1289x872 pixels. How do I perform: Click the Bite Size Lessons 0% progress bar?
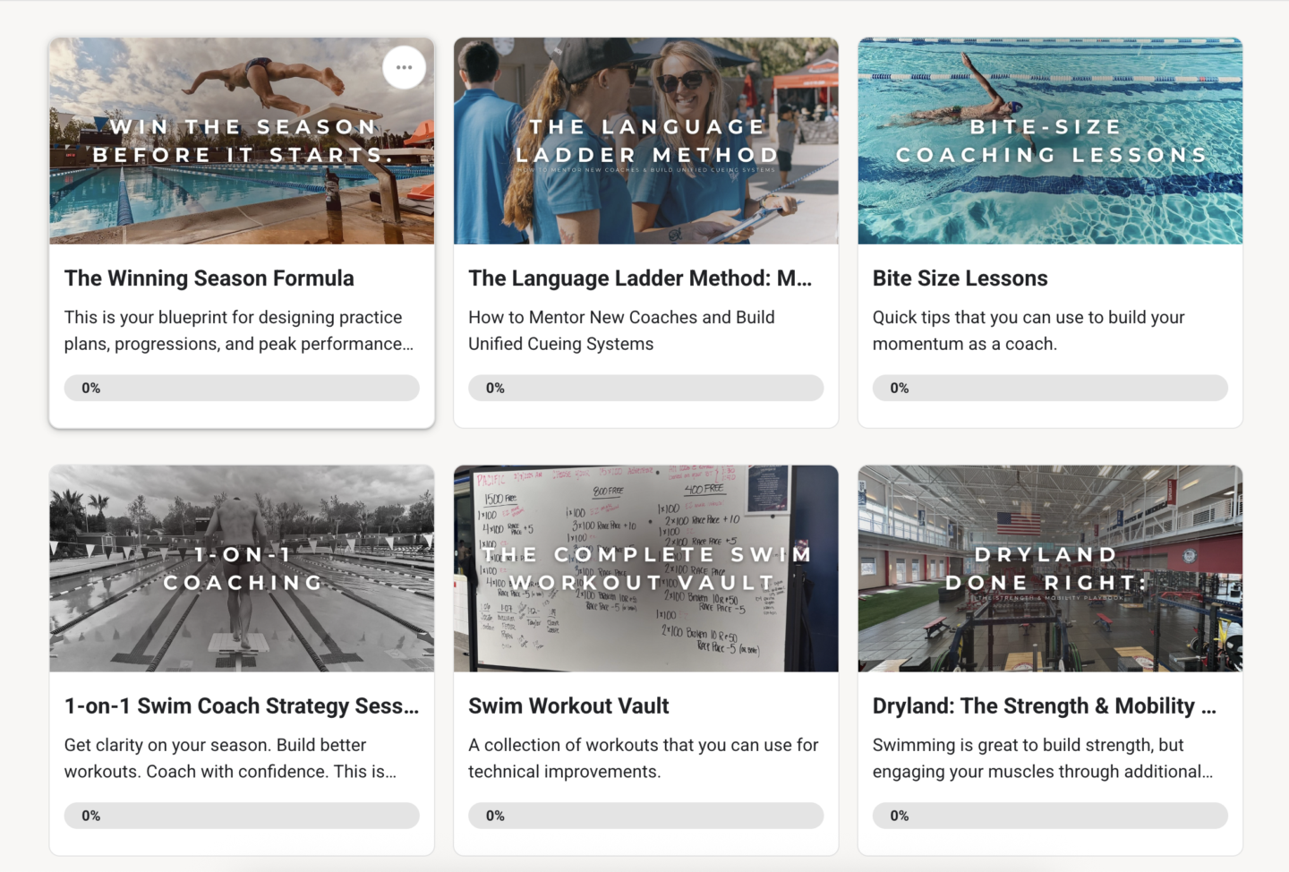pos(1050,388)
